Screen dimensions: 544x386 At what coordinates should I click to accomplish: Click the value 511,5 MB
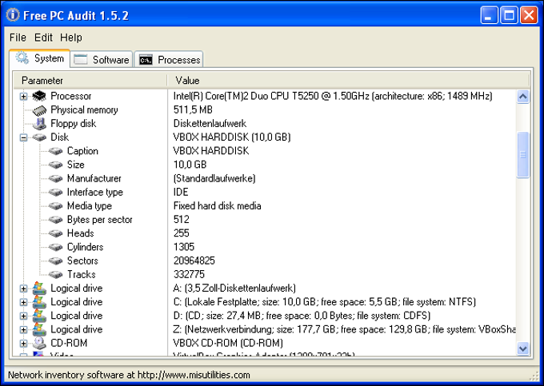193,109
